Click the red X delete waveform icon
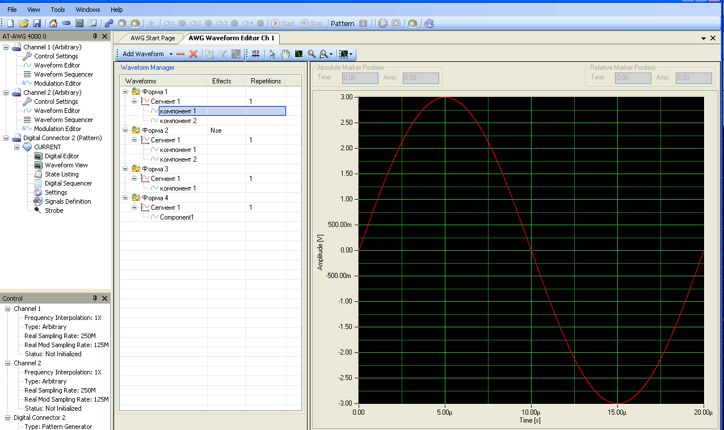This screenshot has width=724, height=430. [193, 54]
